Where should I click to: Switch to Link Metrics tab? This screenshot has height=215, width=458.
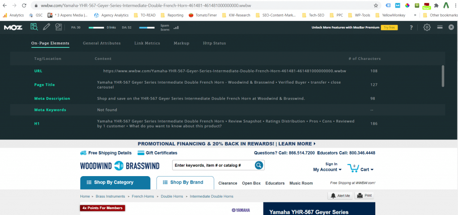click(x=147, y=43)
